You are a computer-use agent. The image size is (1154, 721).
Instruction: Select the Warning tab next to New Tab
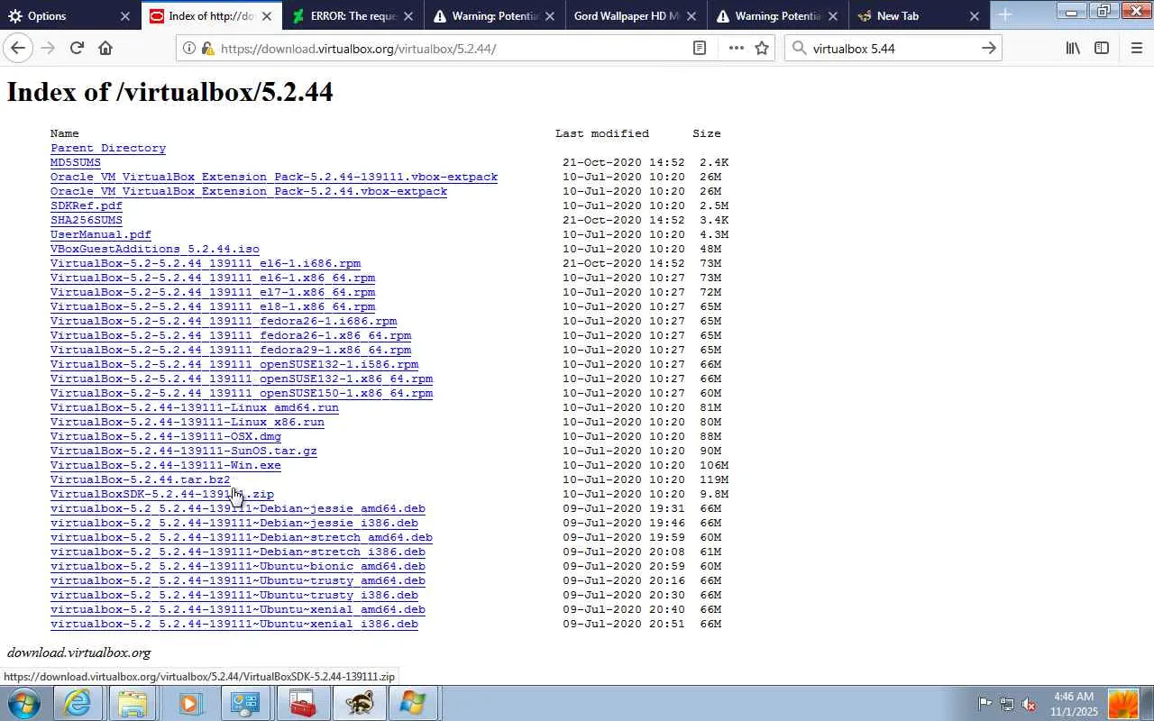click(777, 16)
